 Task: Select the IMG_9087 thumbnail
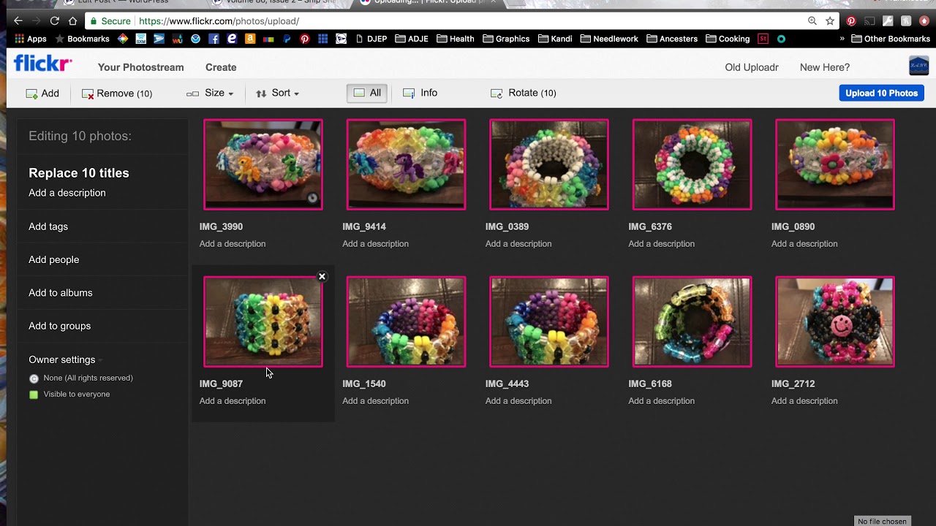coord(263,321)
